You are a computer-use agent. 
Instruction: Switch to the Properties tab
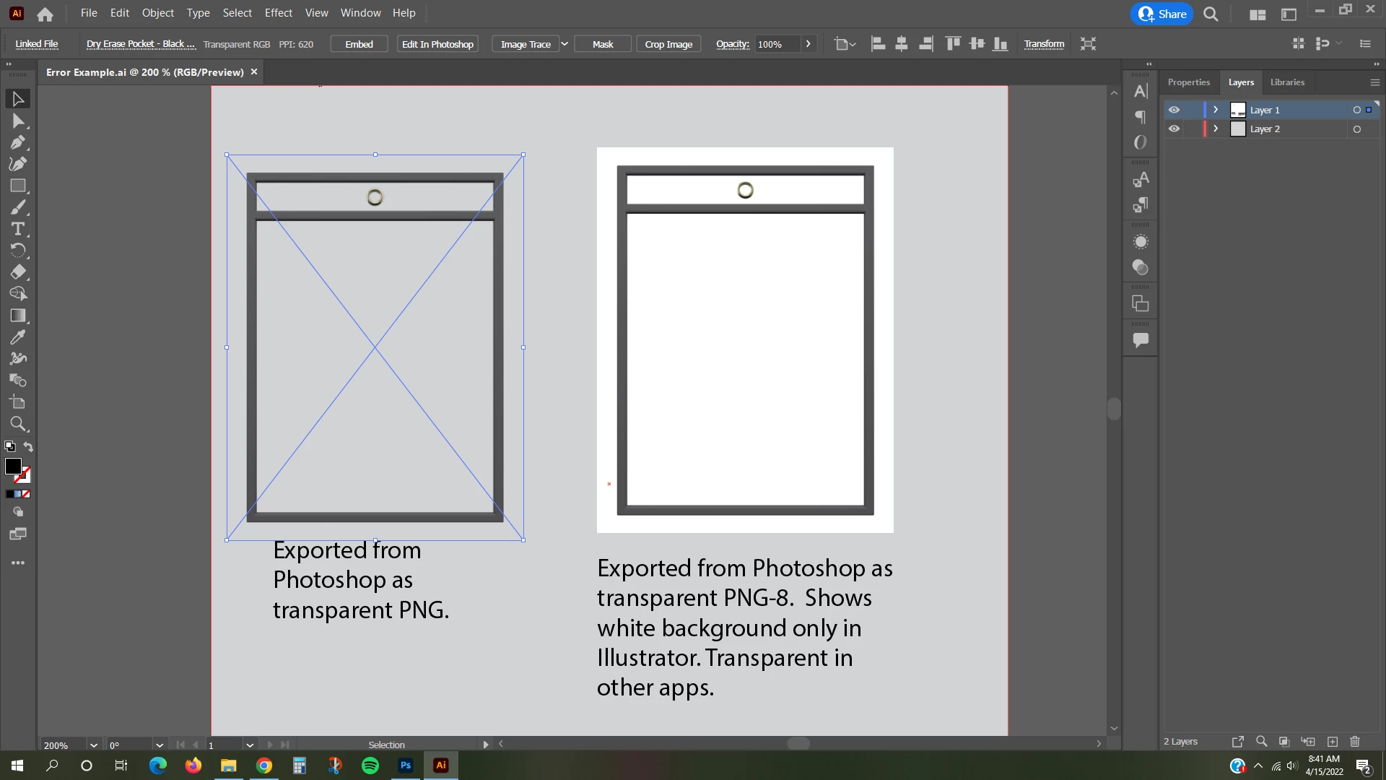tap(1188, 82)
